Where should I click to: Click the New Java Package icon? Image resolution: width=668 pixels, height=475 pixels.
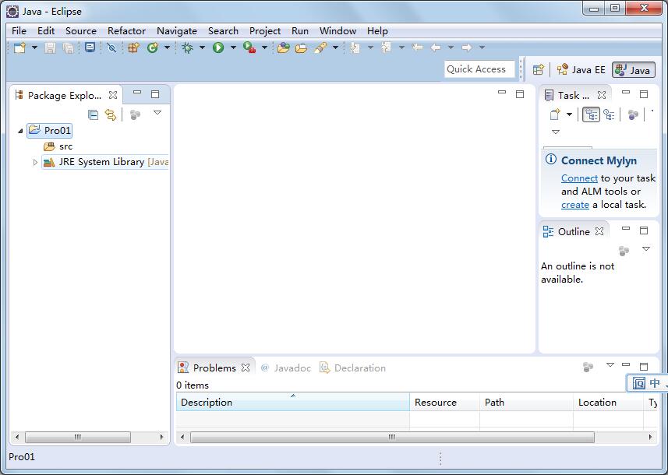134,47
